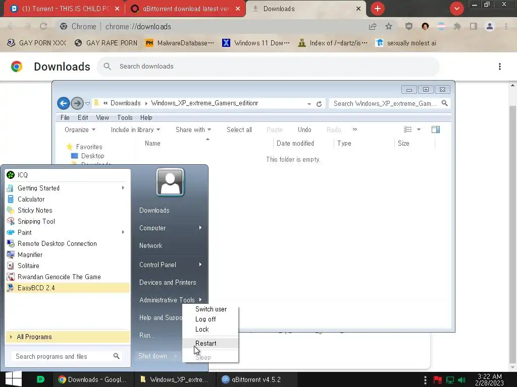
Task: Bookmark this page with the star icon
Action: pos(389,26)
